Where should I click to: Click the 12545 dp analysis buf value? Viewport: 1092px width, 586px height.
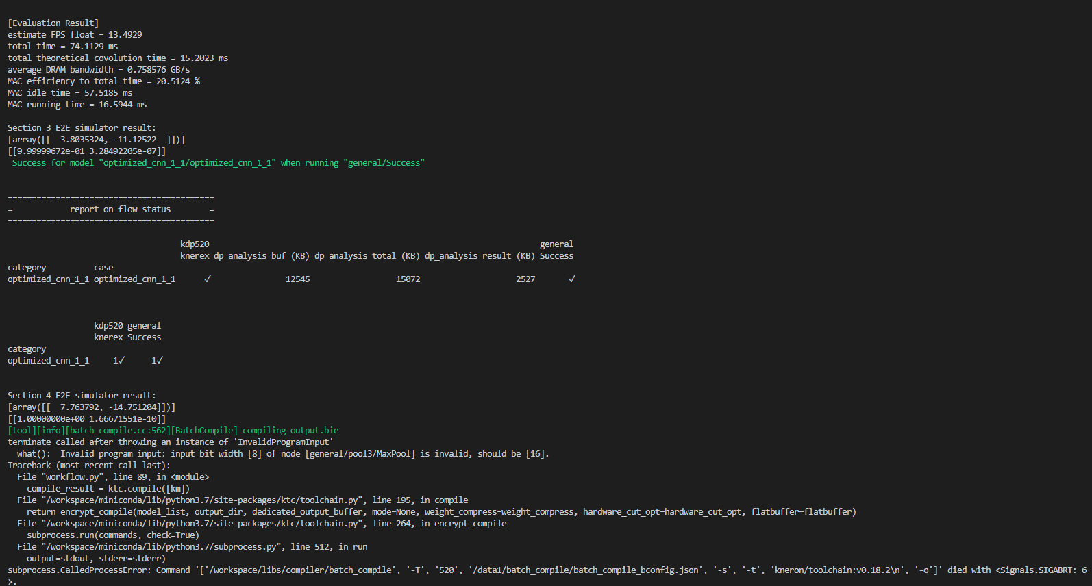pyautogui.click(x=297, y=279)
